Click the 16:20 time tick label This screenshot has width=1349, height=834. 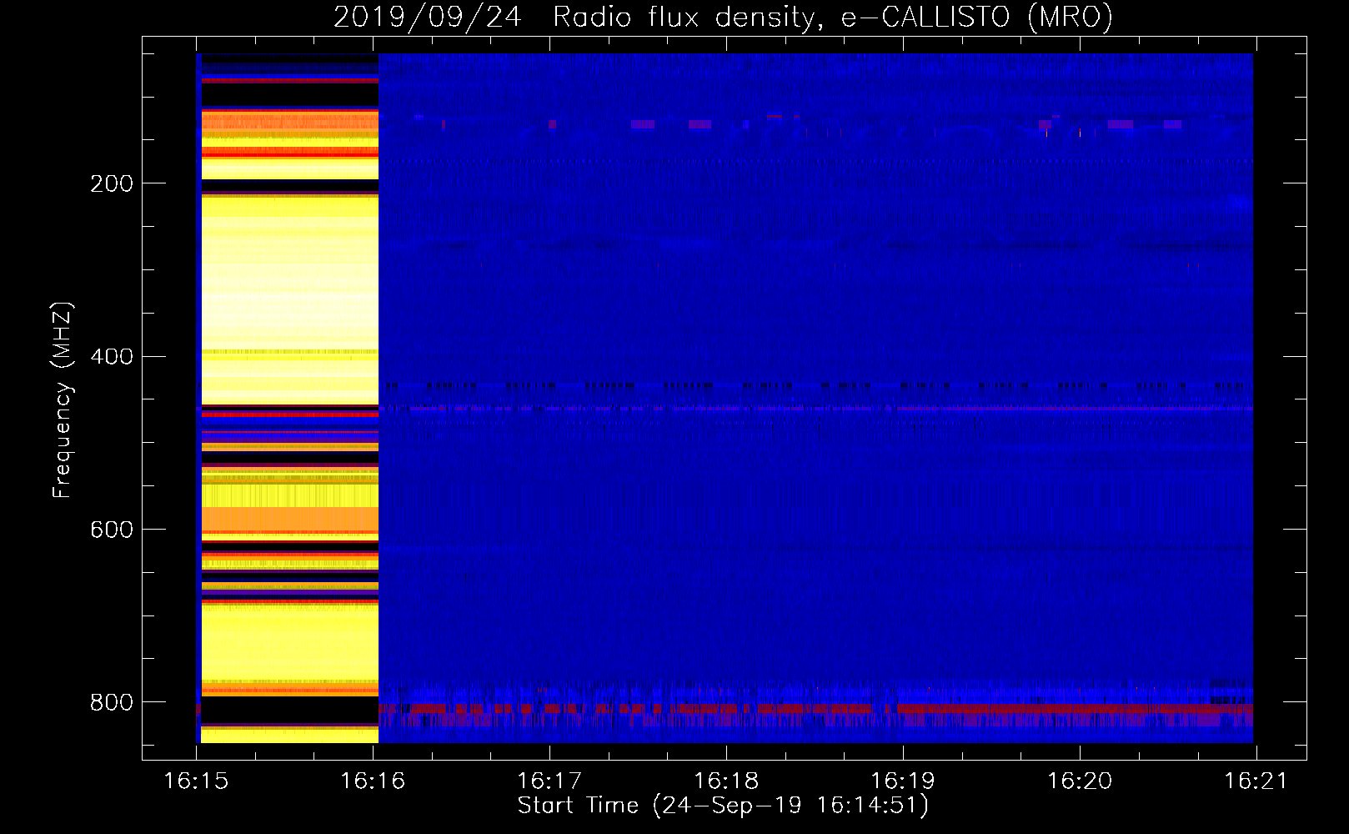tap(1080, 781)
